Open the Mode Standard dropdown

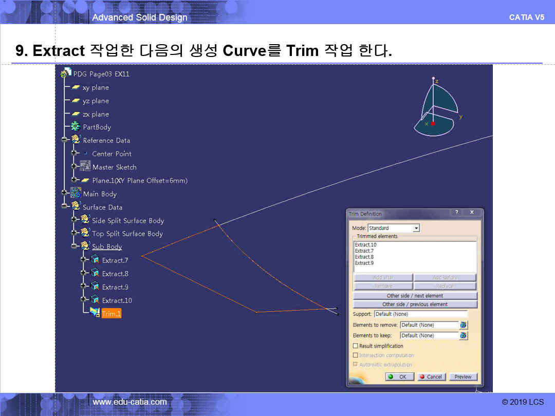point(416,228)
